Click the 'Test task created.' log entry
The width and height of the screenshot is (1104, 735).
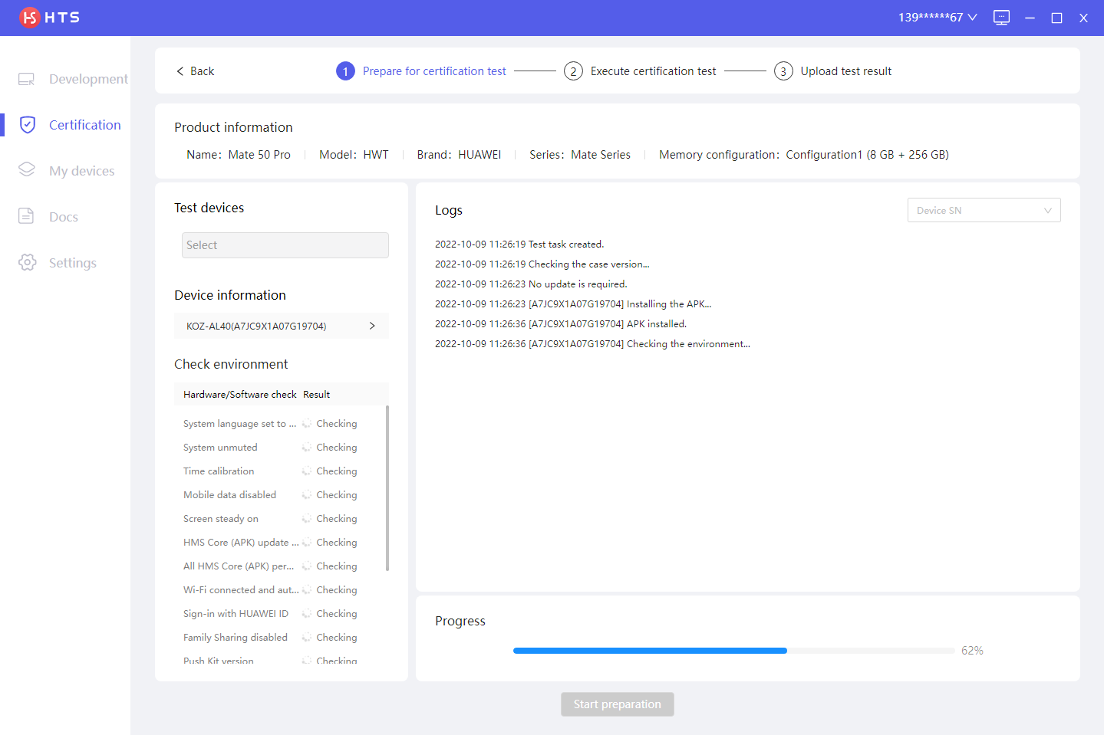[x=519, y=244]
